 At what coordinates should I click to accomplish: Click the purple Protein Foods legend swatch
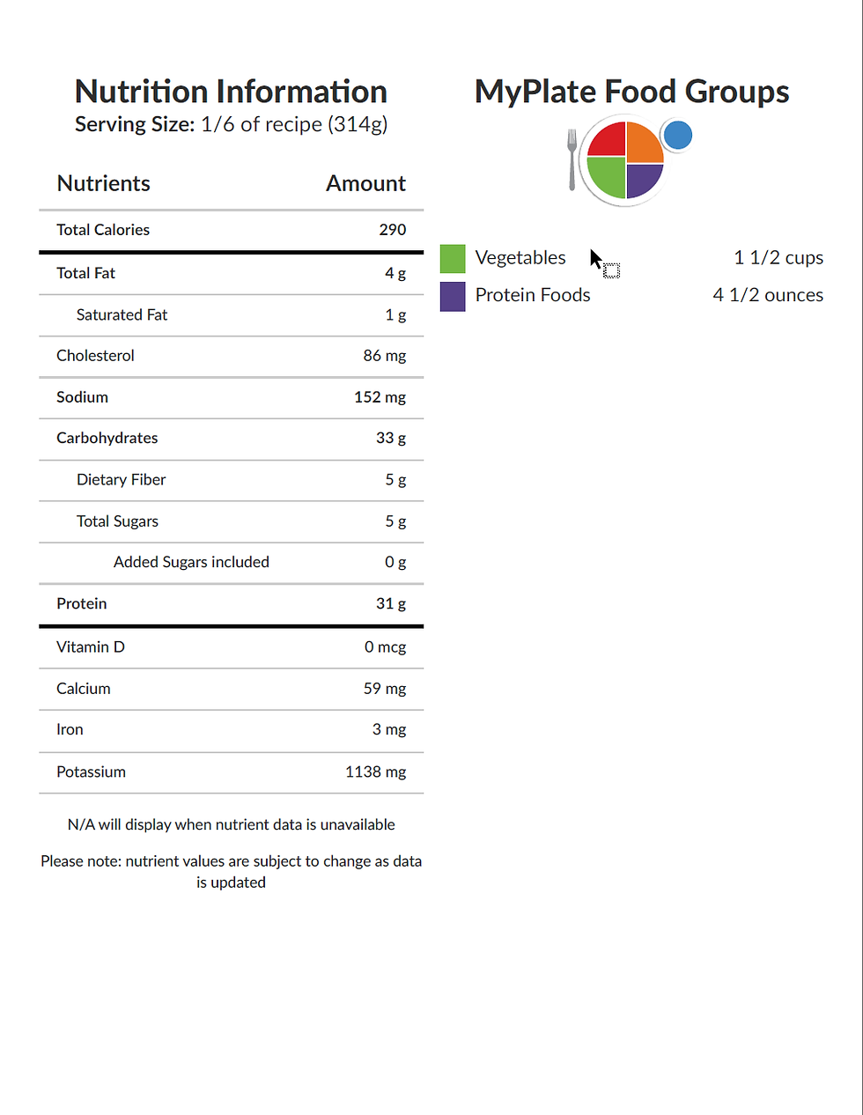[x=453, y=296]
